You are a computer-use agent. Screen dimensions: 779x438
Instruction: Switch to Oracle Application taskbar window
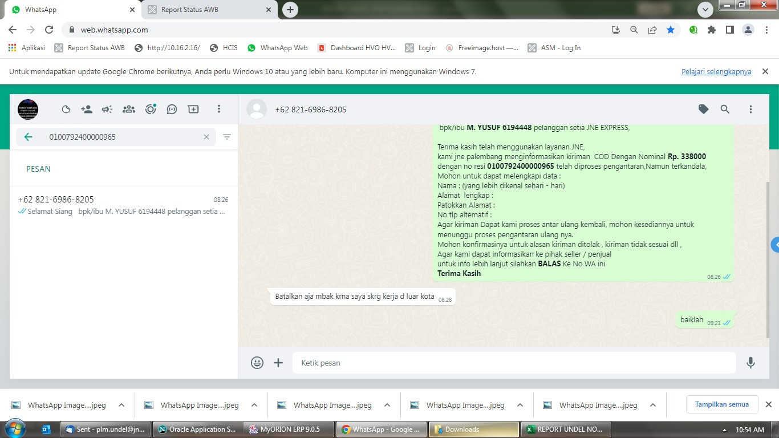click(x=197, y=429)
